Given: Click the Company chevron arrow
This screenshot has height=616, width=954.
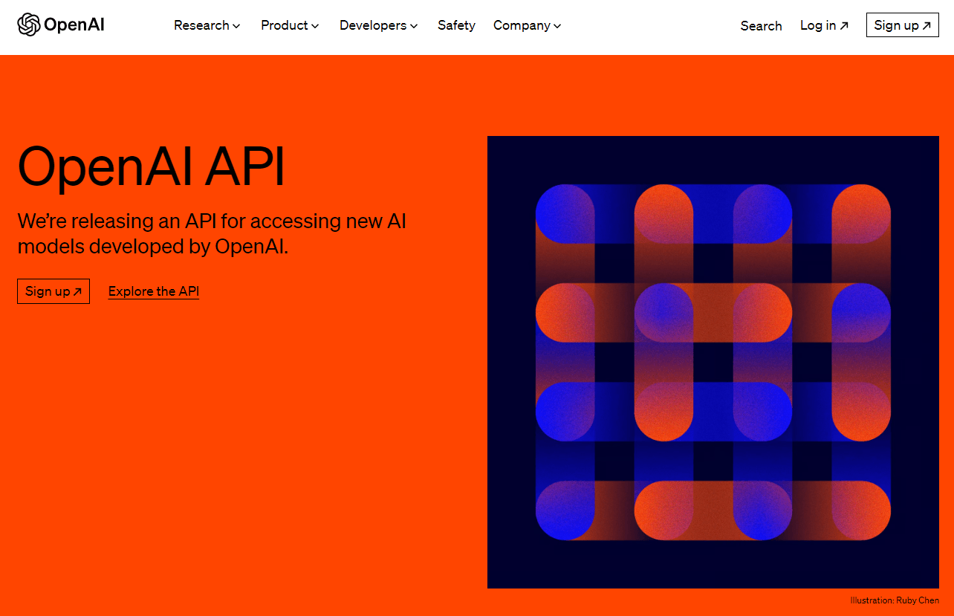Looking at the screenshot, I should pyautogui.click(x=557, y=26).
